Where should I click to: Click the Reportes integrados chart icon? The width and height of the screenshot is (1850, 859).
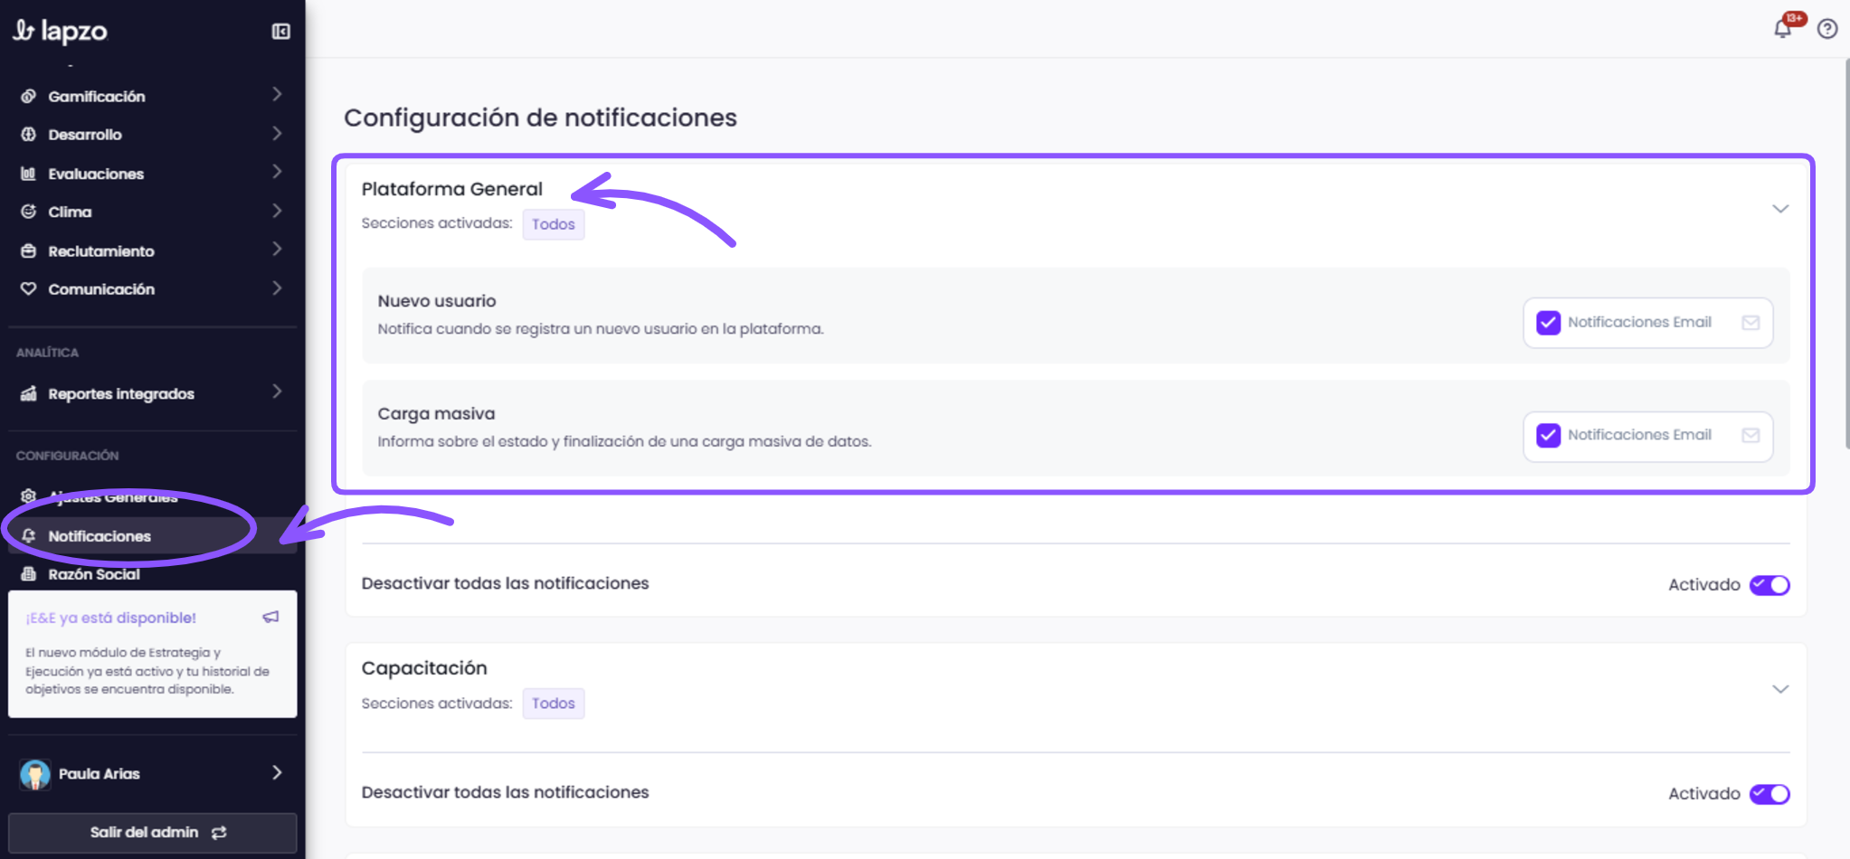pyautogui.click(x=29, y=393)
